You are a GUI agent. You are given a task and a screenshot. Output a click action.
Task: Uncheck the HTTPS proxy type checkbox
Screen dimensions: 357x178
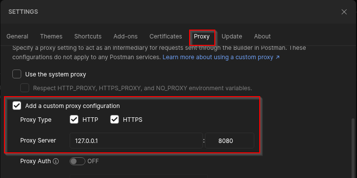[x=115, y=120]
